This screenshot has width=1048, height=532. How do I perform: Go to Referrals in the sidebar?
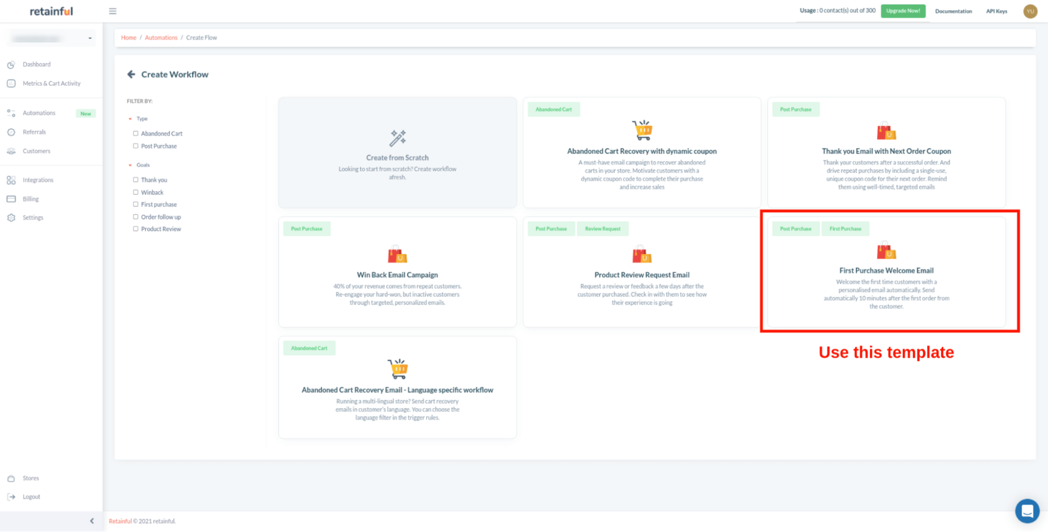tap(35, 131)
